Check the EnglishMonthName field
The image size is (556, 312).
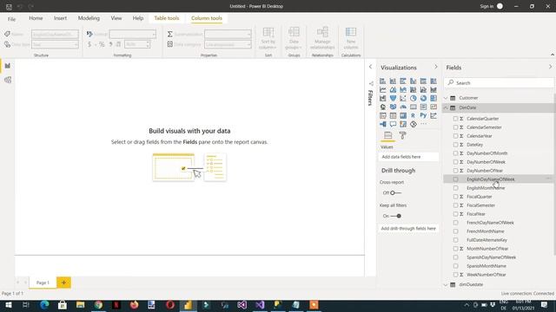pos(455,188)
